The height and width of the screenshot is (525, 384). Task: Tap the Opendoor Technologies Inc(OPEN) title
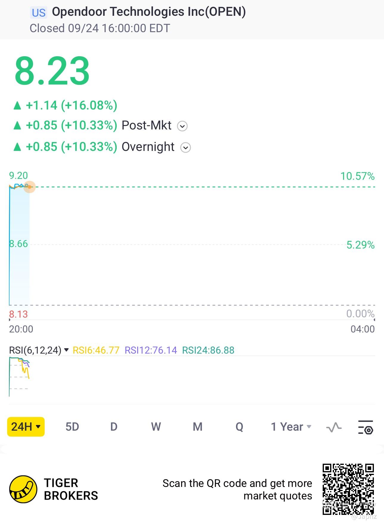149,12
